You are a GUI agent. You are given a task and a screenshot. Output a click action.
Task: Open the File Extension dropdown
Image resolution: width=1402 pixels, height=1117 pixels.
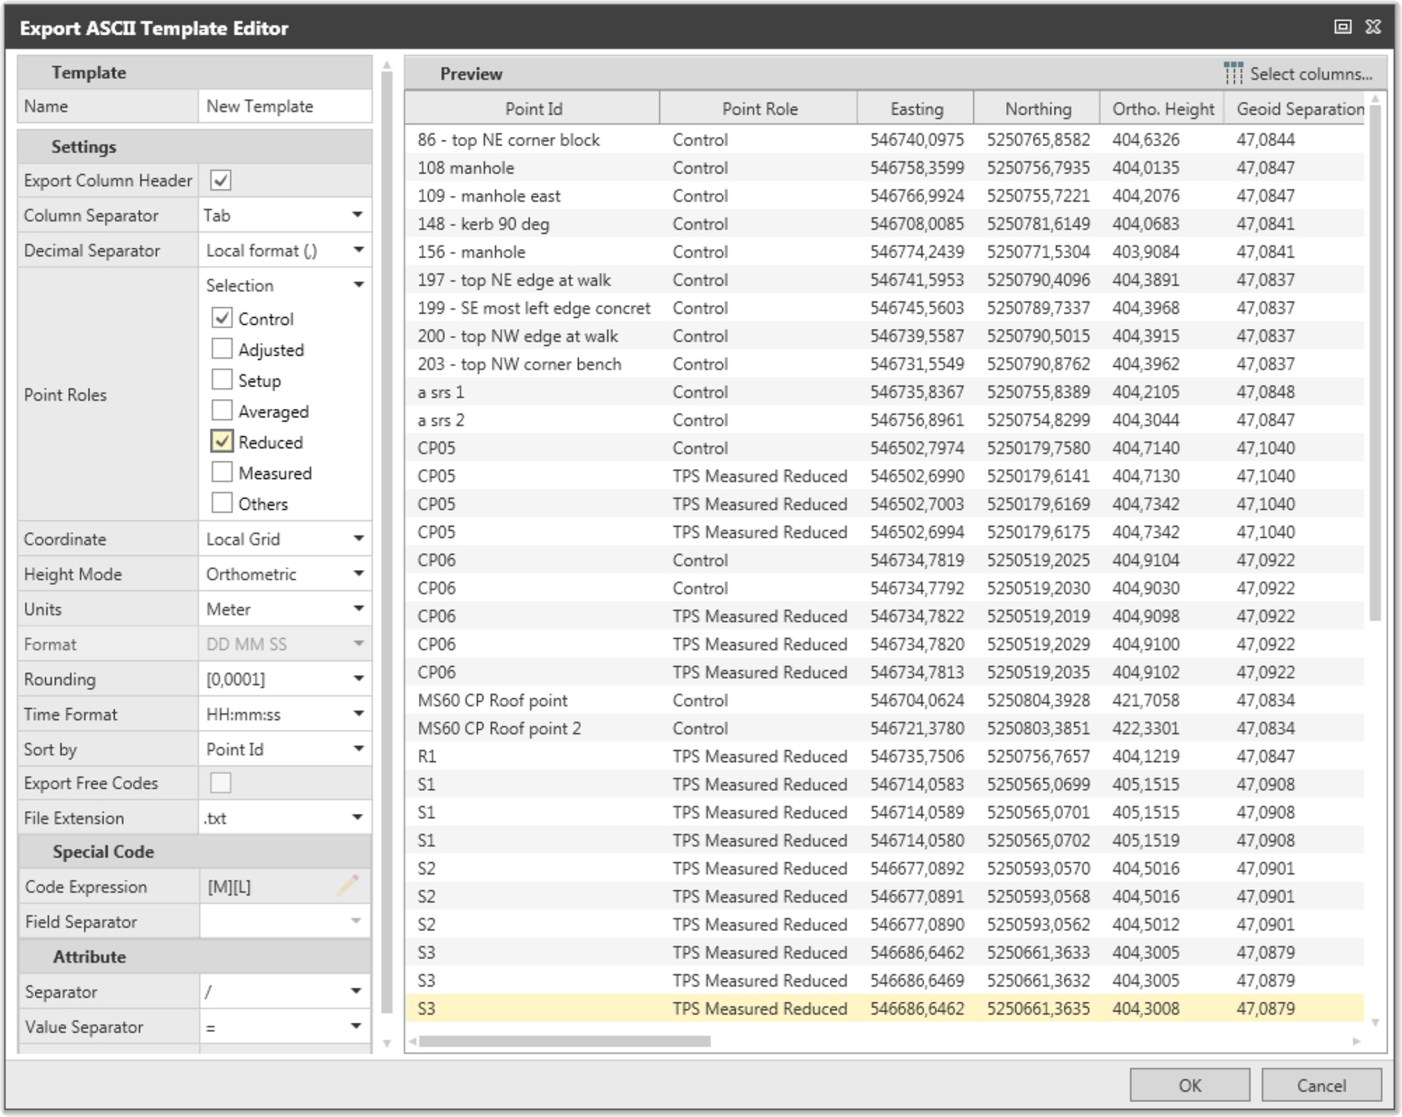(358, 817)
